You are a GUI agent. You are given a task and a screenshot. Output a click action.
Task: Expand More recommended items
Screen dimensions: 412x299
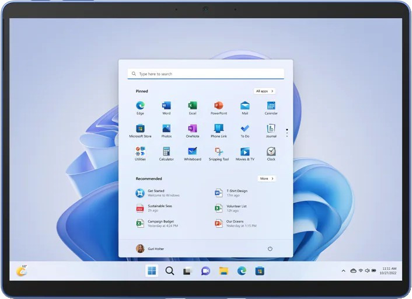[x=266, y=179]
